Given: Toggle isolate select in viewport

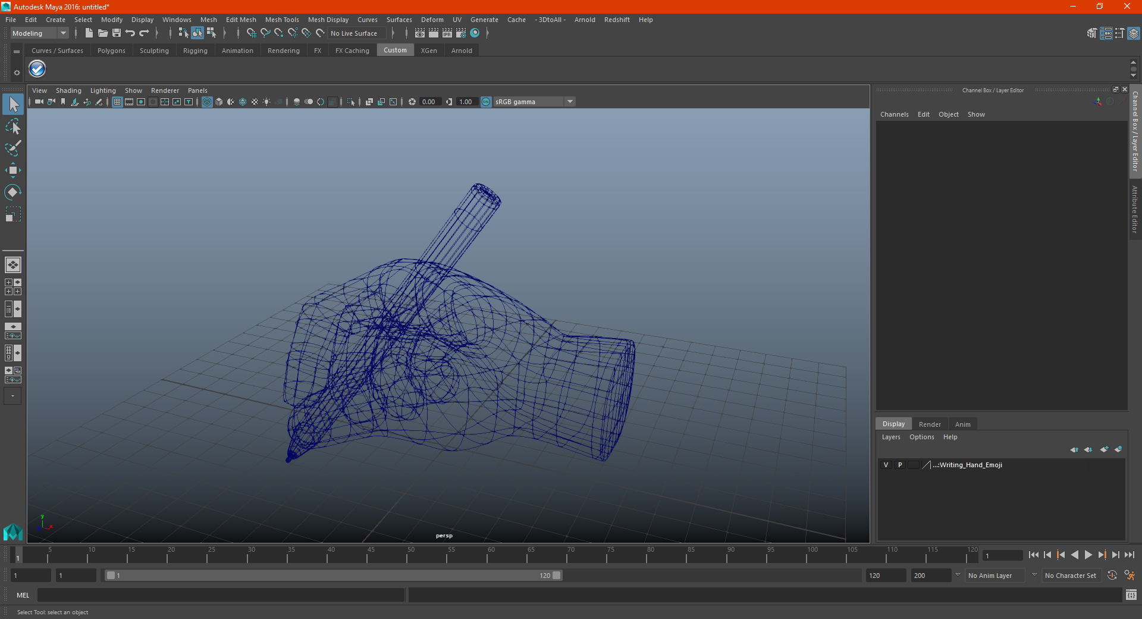Looking at the screenshot, I should [x=351, y=102].
